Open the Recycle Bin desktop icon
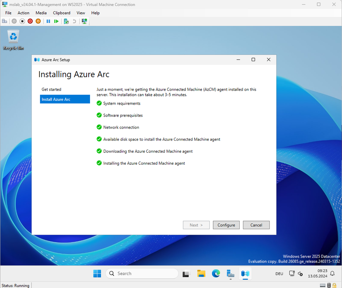342x288 pixels. pyautogui.click(x=13, y=40)
